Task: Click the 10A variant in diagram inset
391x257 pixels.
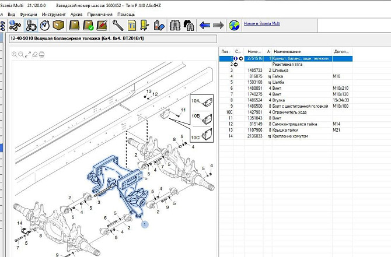Action: (x=202, y=102)
